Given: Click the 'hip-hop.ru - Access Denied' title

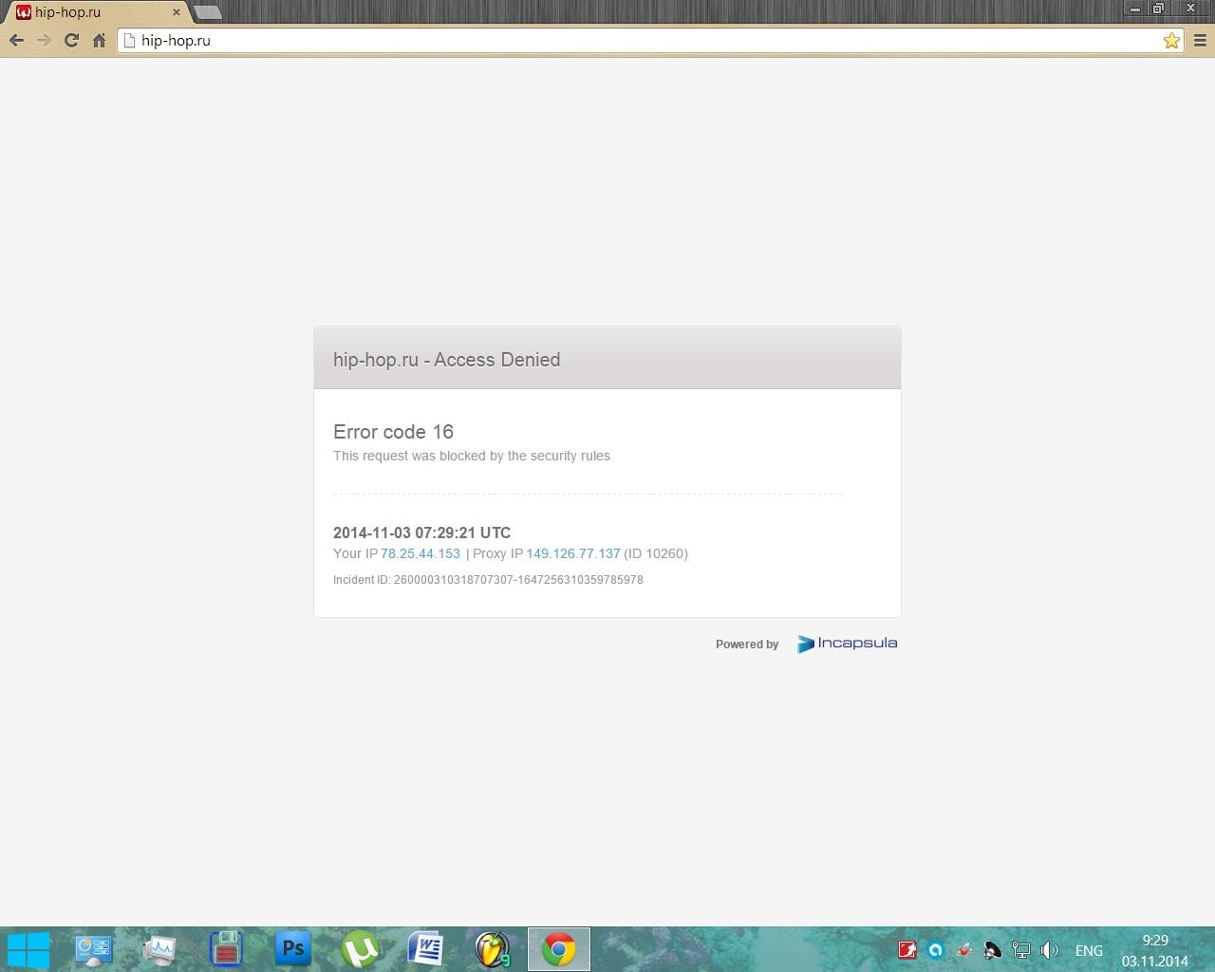Looking at the screenshot, I should point(446,360).
